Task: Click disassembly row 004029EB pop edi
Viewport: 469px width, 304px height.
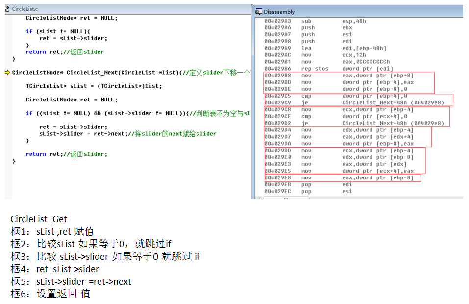Action: point(308,185)
